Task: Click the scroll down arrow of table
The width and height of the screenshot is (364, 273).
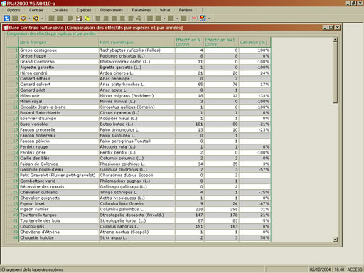Action: 335,240
